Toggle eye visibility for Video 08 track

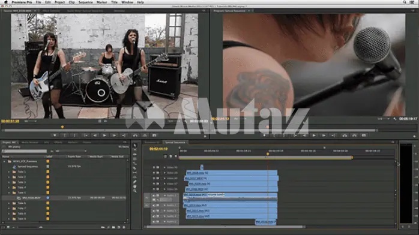[x=154, y=178]
